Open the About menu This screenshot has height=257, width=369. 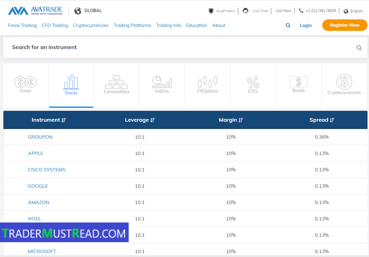pyautogui.click(x=219, y=25)
